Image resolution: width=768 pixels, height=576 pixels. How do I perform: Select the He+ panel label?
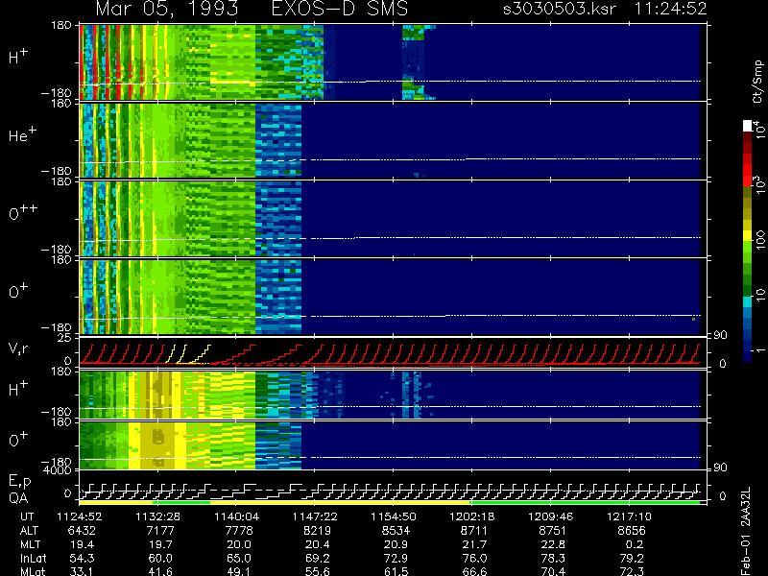(x=22, y=134)
